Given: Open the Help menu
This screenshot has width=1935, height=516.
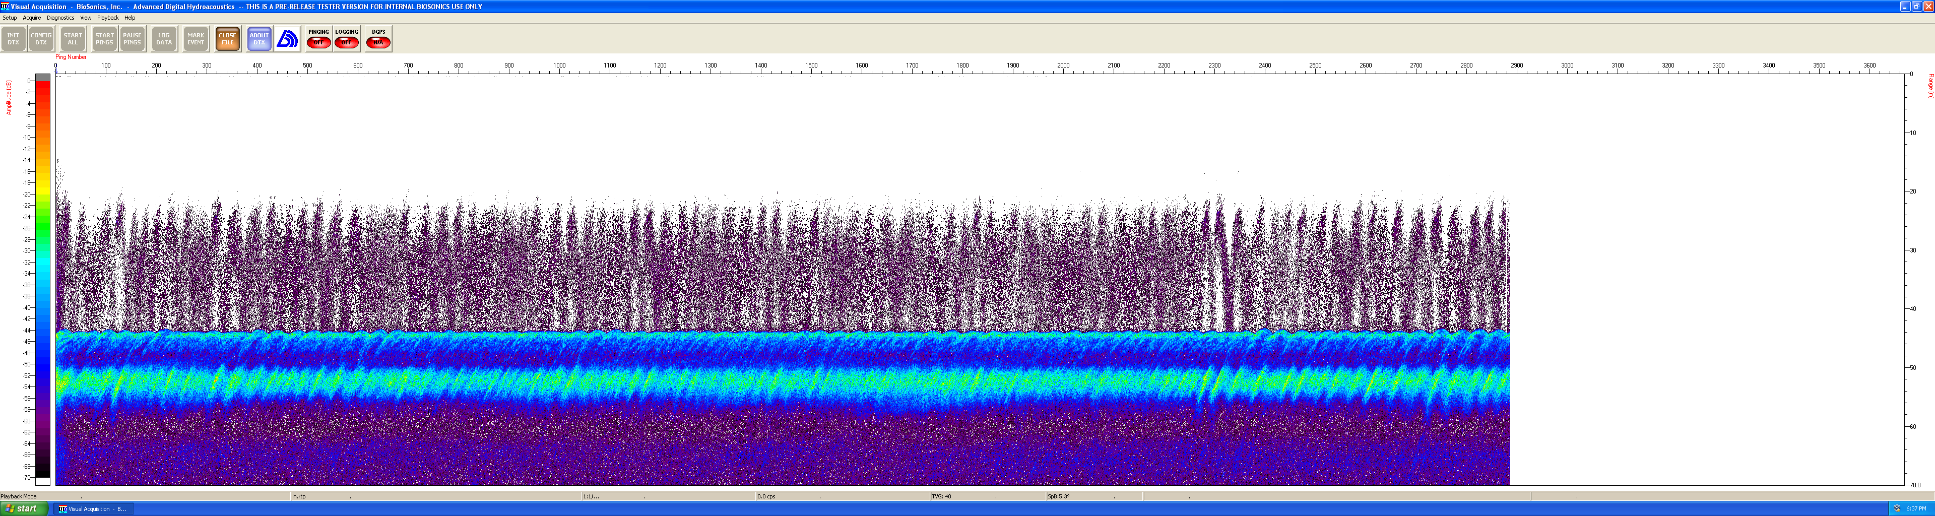Looking at the screenshot, I should tap(130, 17).
